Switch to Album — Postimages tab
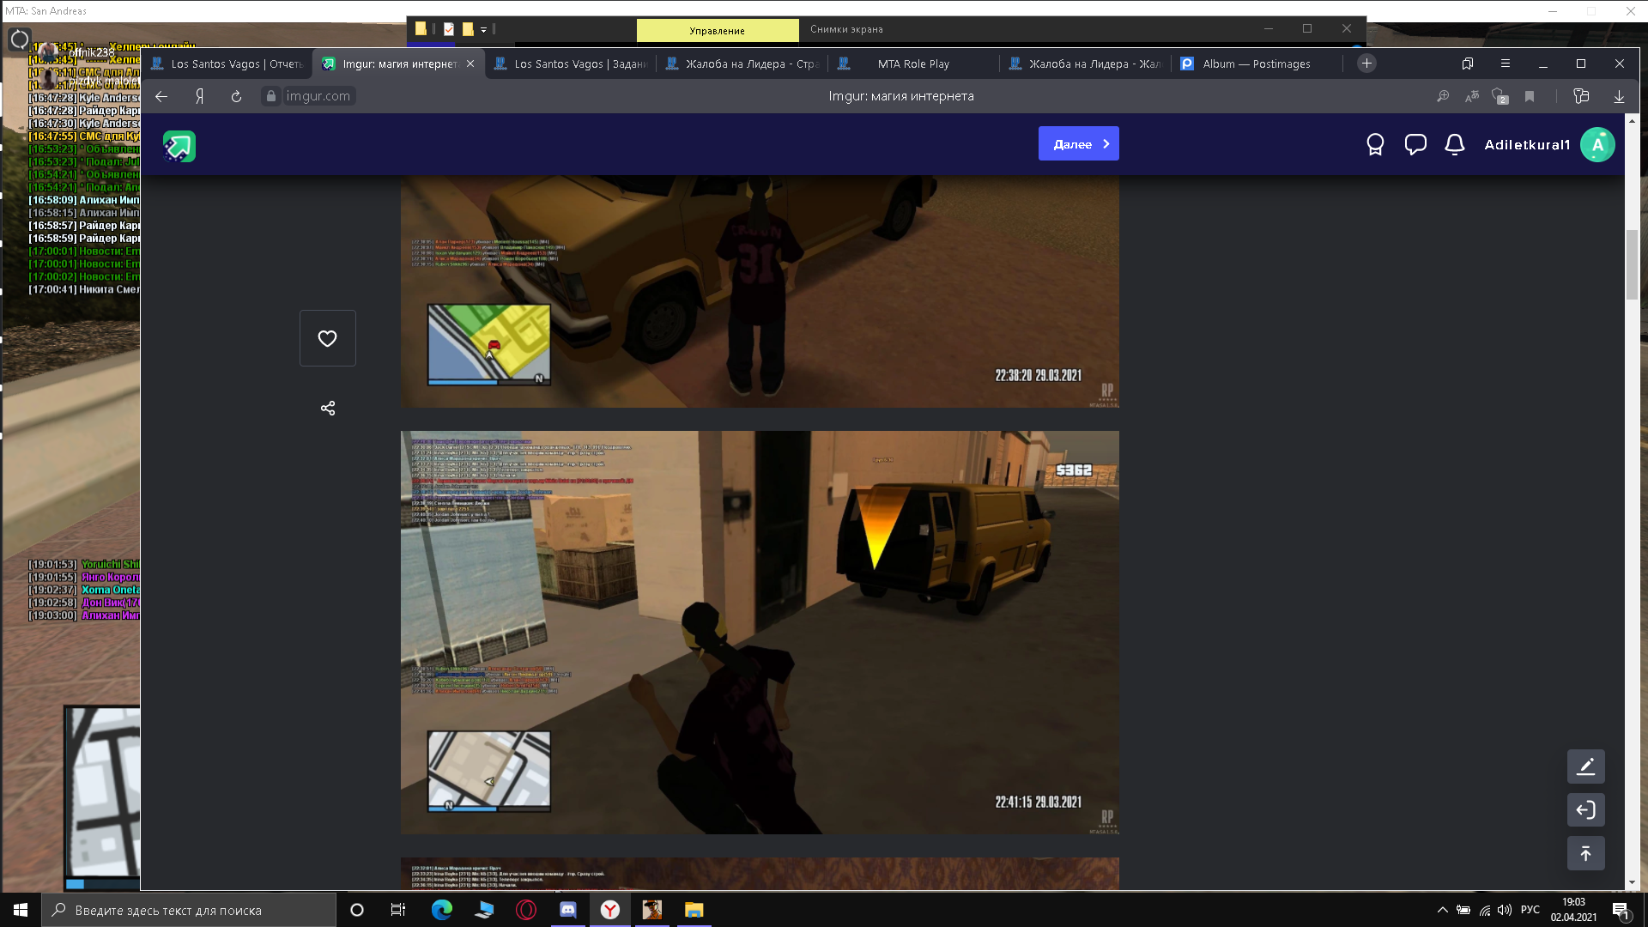Image resolution: width=1648 pixels, height=927 pixels. point(1256,64)
